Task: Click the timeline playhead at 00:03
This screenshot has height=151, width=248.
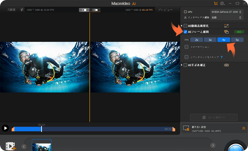Action: coord(42,129)
